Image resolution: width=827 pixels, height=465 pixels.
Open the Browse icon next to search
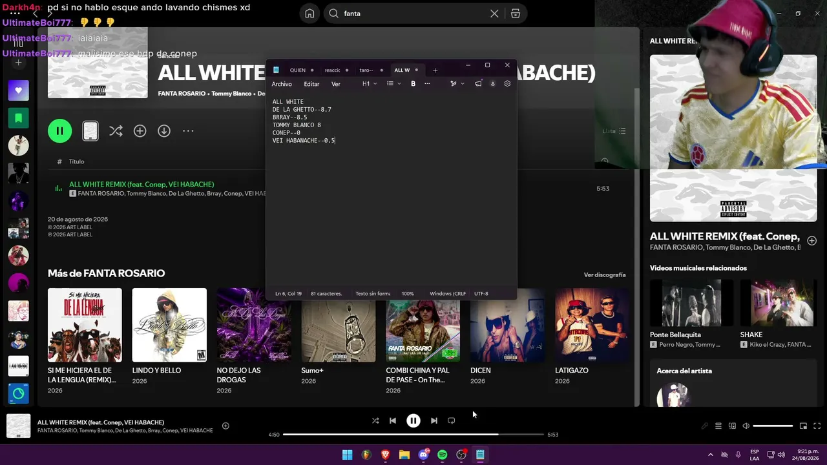(516, 14)
